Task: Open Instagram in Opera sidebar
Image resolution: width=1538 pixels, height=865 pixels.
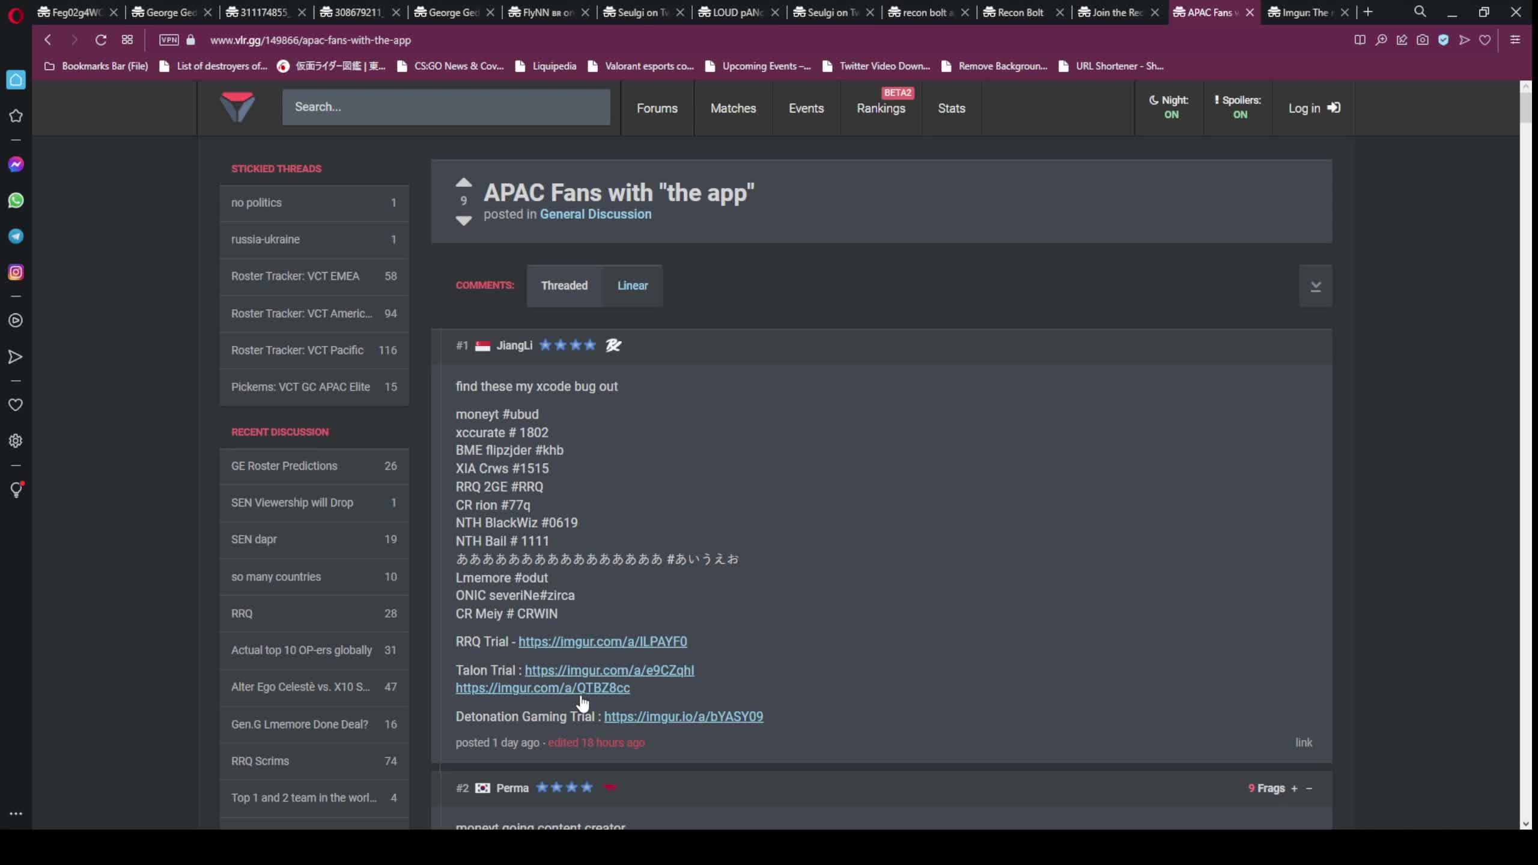Action: click(16, 272)
